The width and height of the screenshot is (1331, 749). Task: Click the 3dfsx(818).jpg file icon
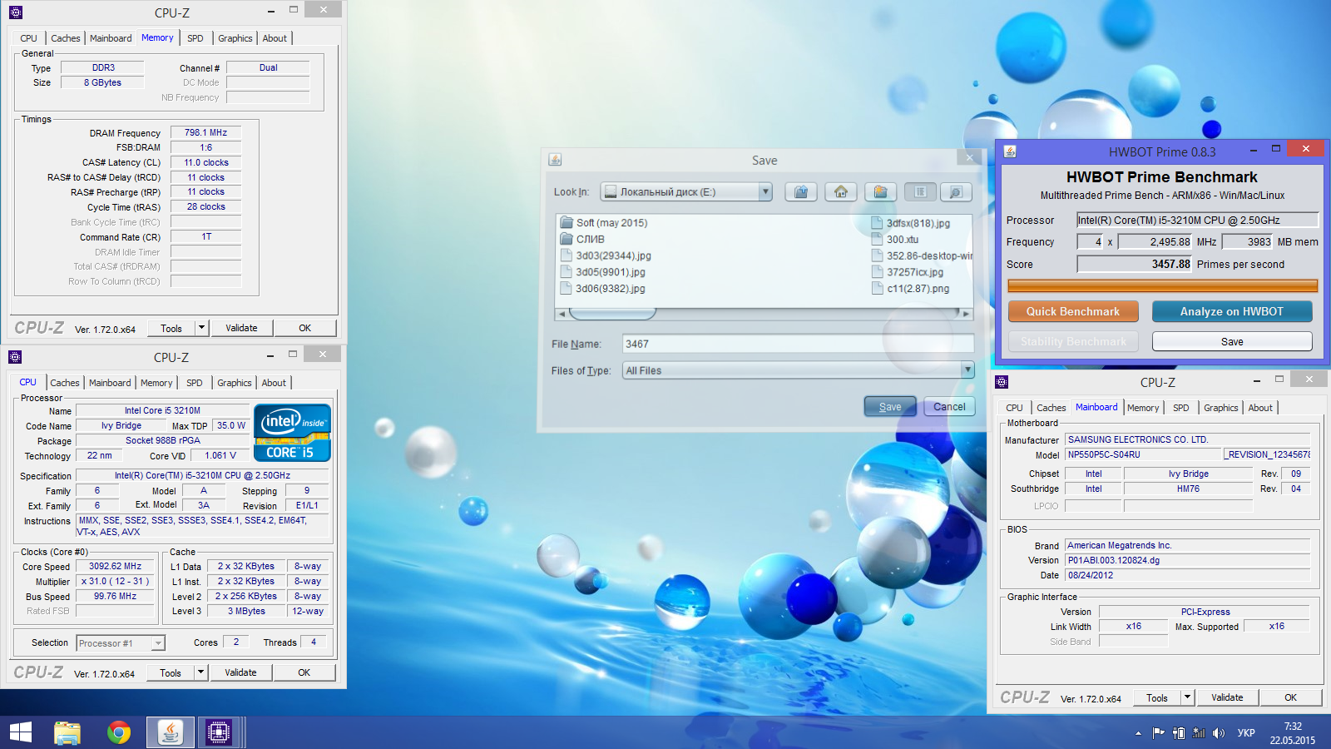[877, 223]
